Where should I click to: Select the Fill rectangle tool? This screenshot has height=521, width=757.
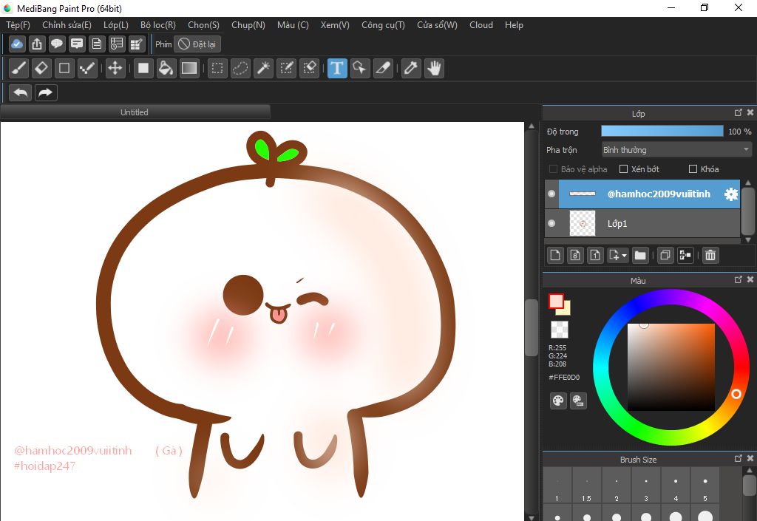(x=143, y=68)
